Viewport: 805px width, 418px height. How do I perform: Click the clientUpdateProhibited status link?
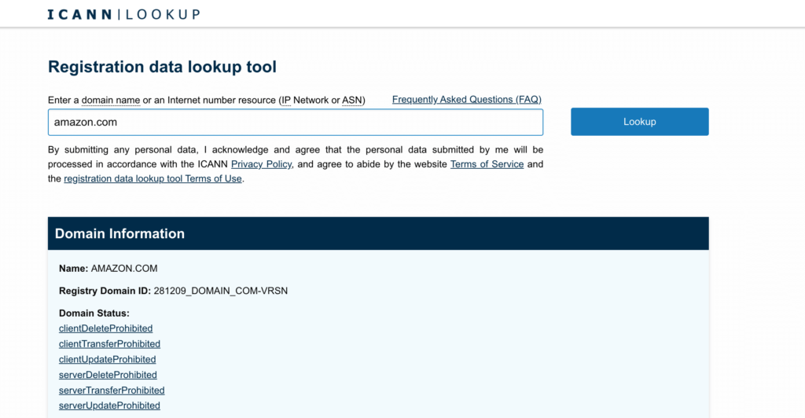point(107,359)
